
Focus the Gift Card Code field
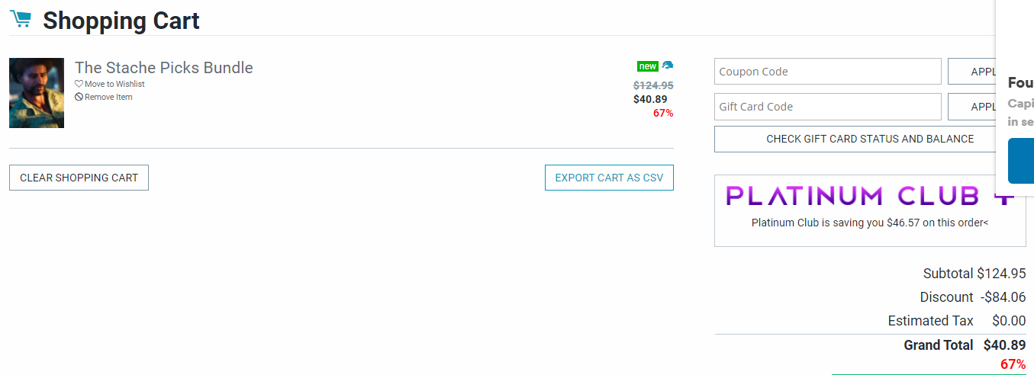[x=827, y=107]
